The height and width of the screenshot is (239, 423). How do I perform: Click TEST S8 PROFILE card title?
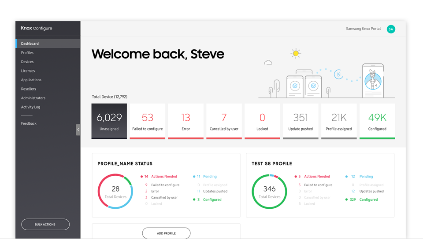click(x=272, y=164)
